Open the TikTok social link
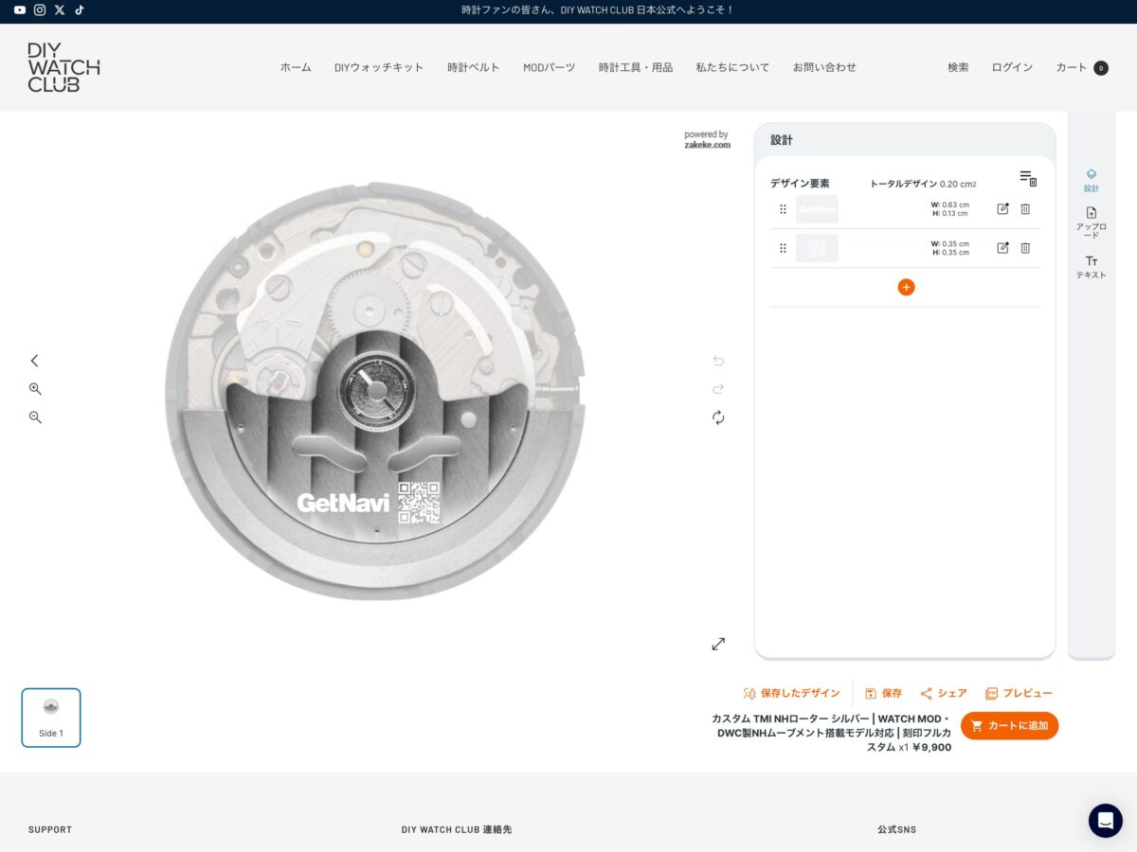This screenshot has height=852, width=1137. (x=80, y=9)
